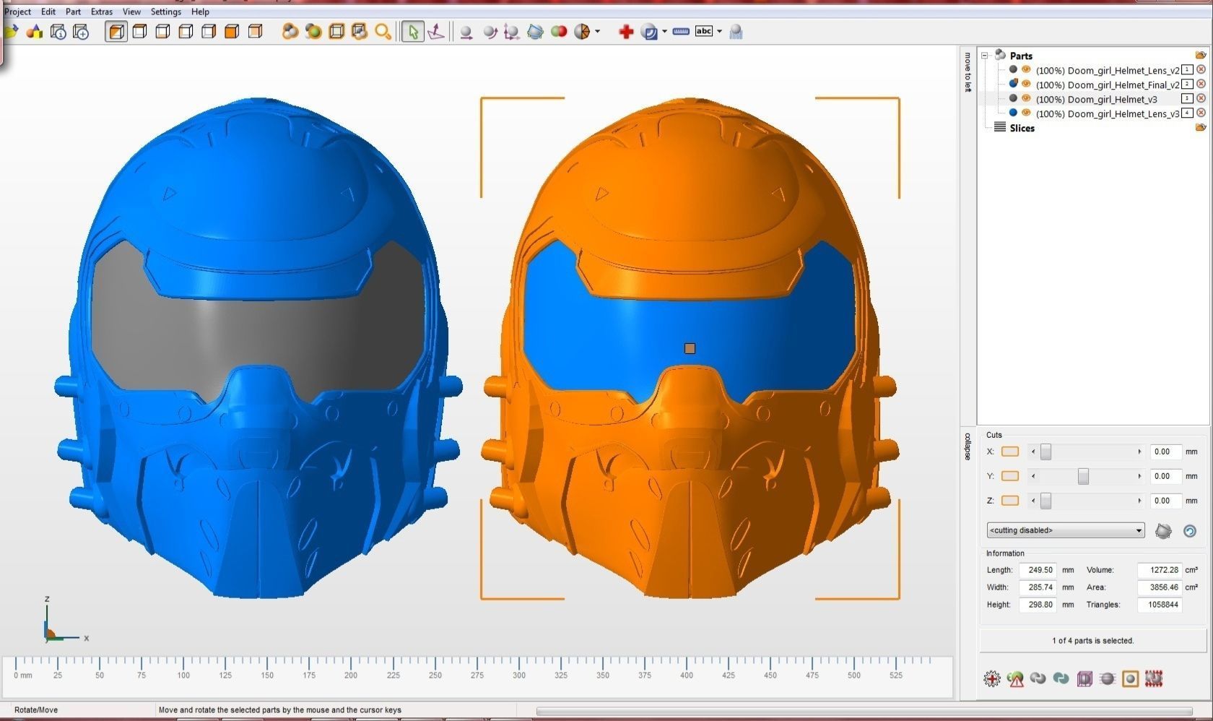
Task: Open dropdown arrow beside the blue create-shell icon
Action: click(x=664, y=32)
